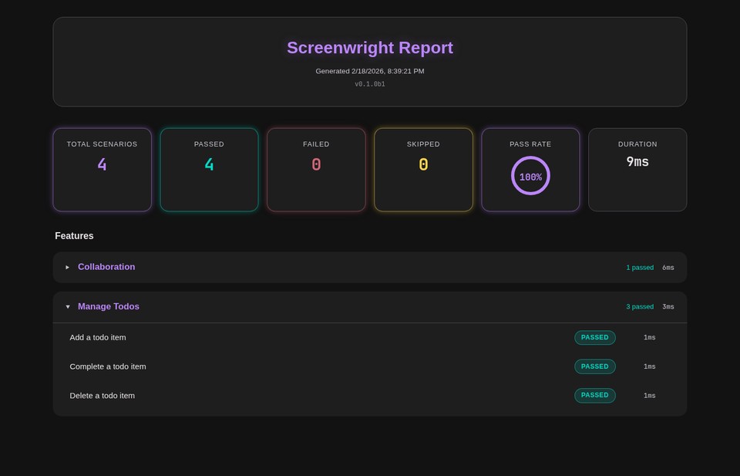Click the Screenwright Report heading
740x476 pixels.
370,48
